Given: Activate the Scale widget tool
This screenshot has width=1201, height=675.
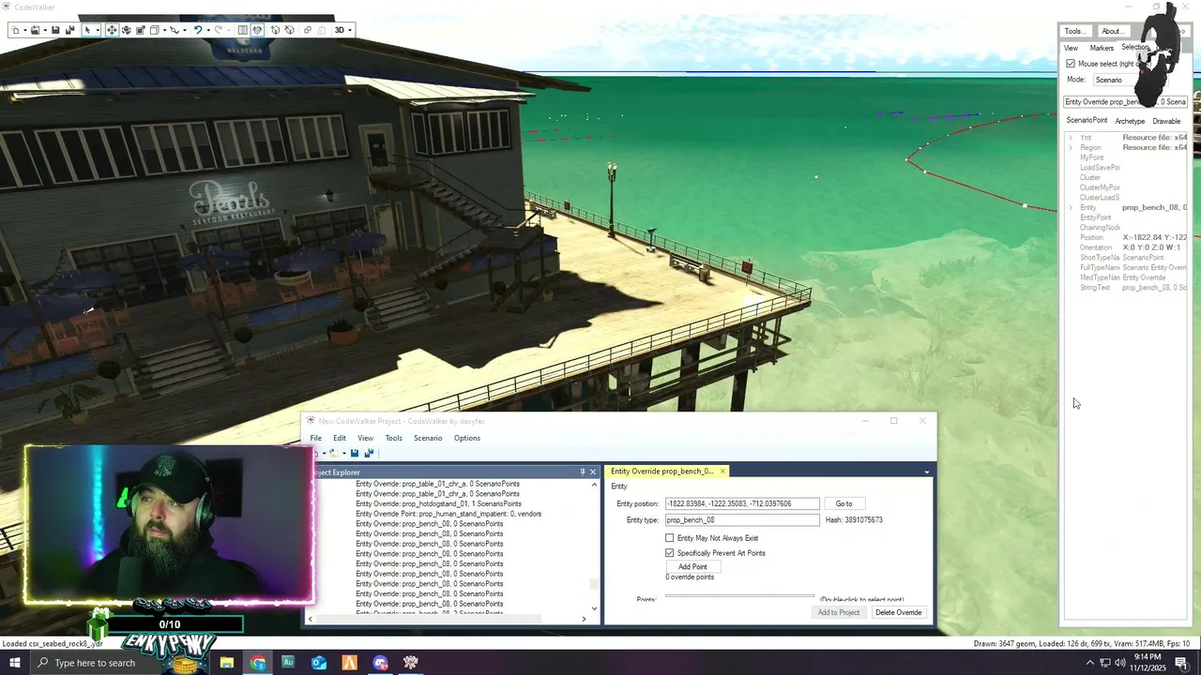Looking at the screenshot, I should point(140,30).
